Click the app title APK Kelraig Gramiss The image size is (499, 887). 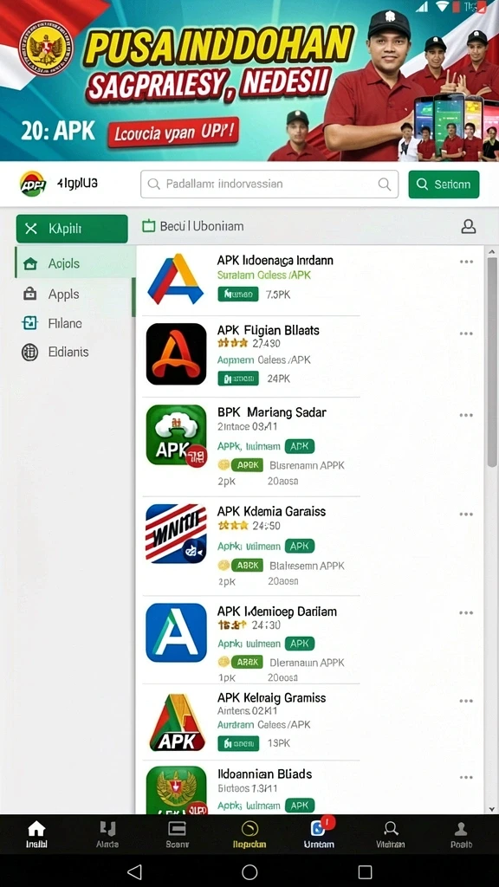(x=271, y=698)
